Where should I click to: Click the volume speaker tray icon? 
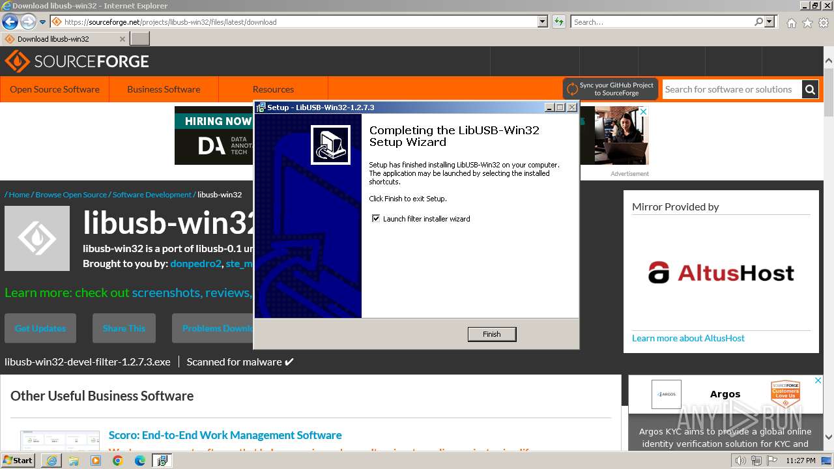click(741, 461)
